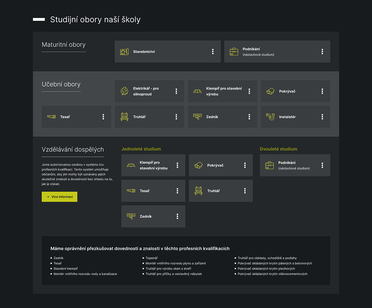Open three-dot menu on Elektrikář card
The height and width of the screenshot is (308, 372).
click(176, 91)
